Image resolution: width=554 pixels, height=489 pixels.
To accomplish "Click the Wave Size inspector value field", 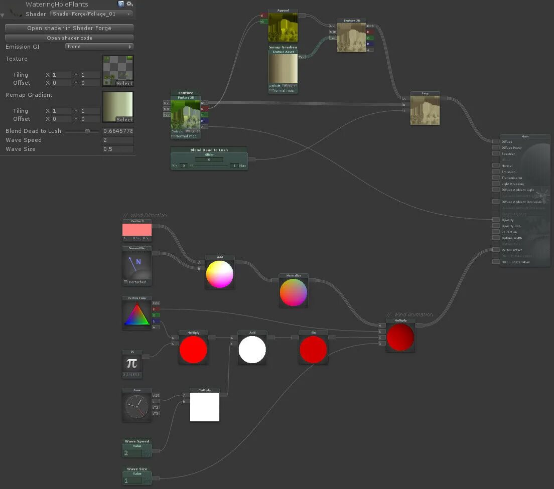I will pos(117,149).
